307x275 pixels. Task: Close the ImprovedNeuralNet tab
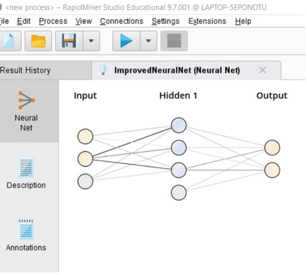(x=262, y=70)
